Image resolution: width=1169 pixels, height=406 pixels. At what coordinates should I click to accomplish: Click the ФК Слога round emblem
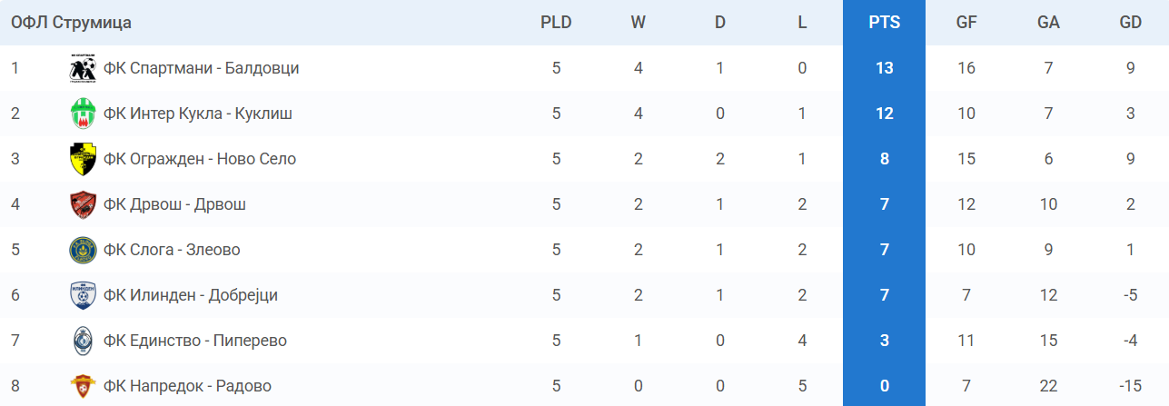(x=83, y=250)
